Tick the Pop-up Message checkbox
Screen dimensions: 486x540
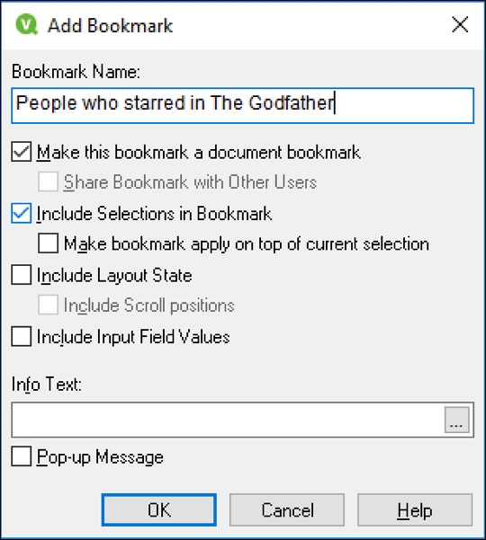coord(22,456)
